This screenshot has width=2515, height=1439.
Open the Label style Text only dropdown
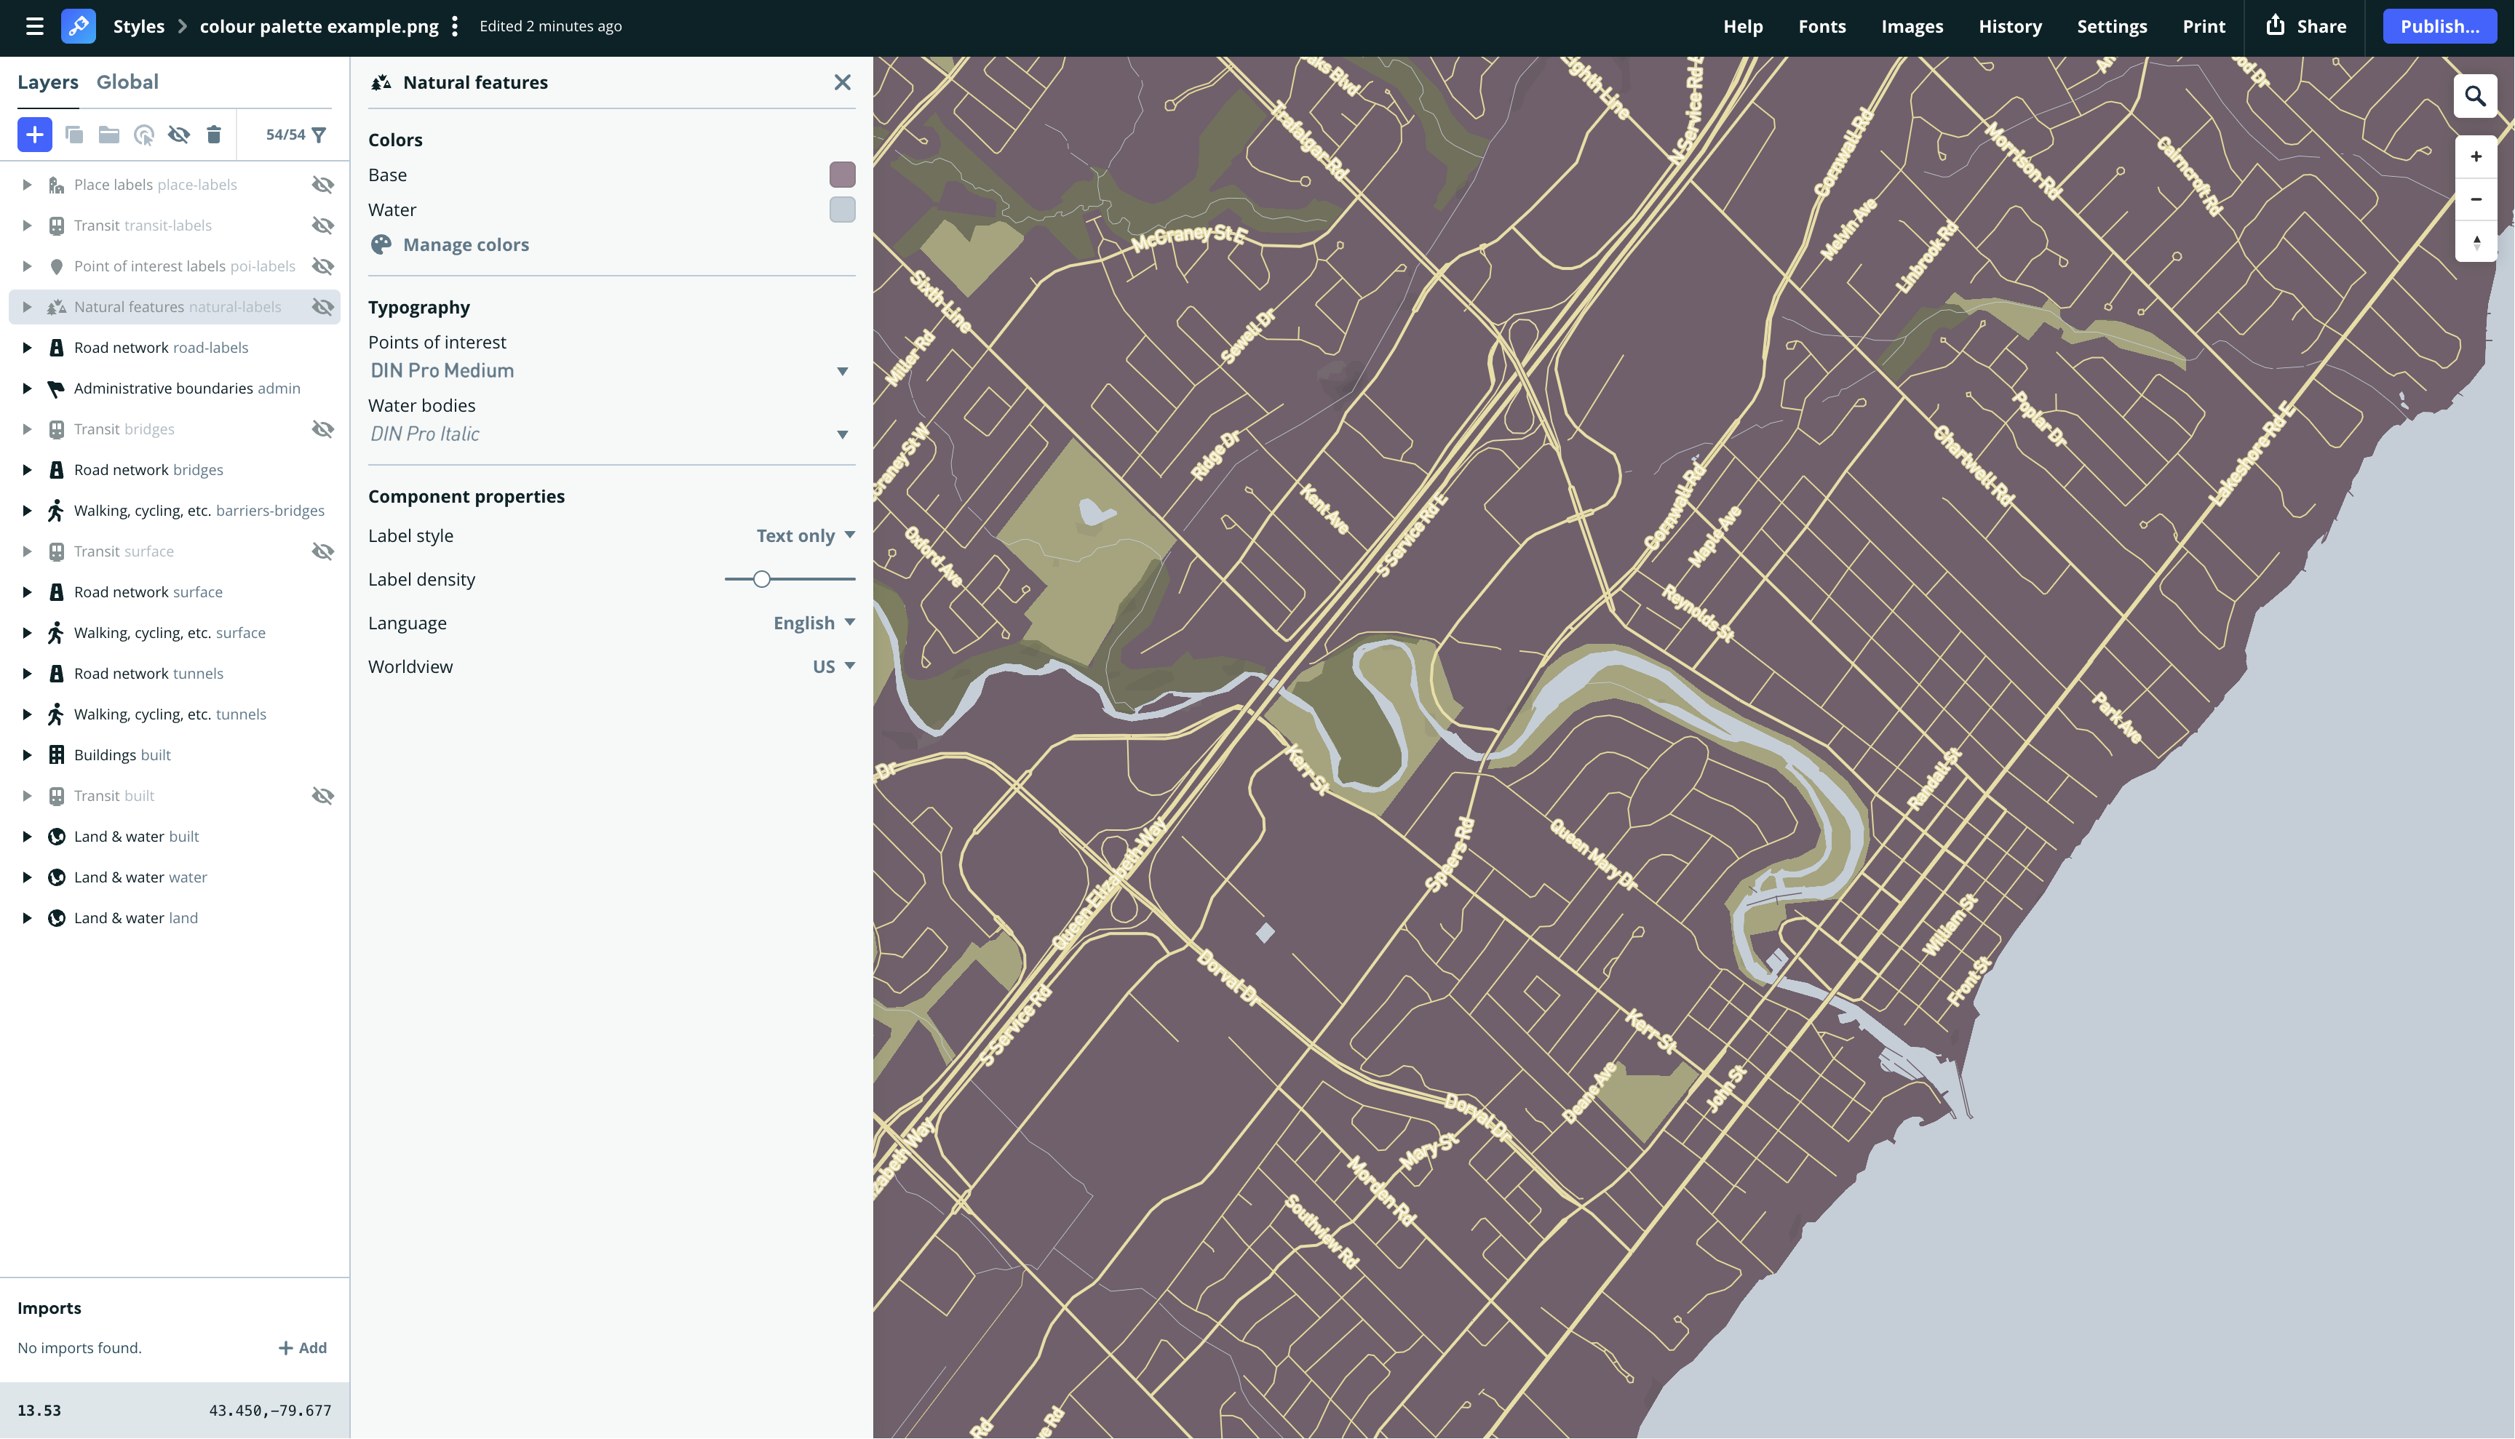pos(805,535)
